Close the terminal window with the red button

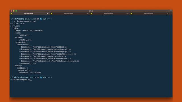point(11,11)
